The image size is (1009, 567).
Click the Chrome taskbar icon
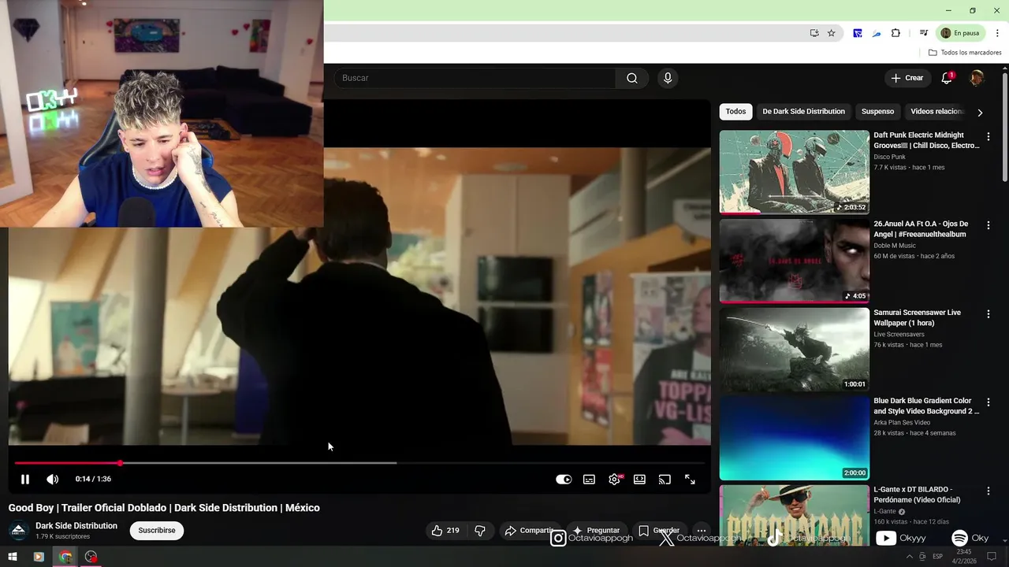point(65,557)
